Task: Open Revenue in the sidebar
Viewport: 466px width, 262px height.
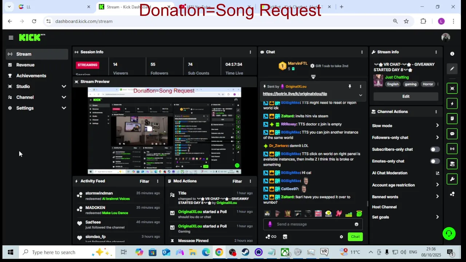Action: 37,65
